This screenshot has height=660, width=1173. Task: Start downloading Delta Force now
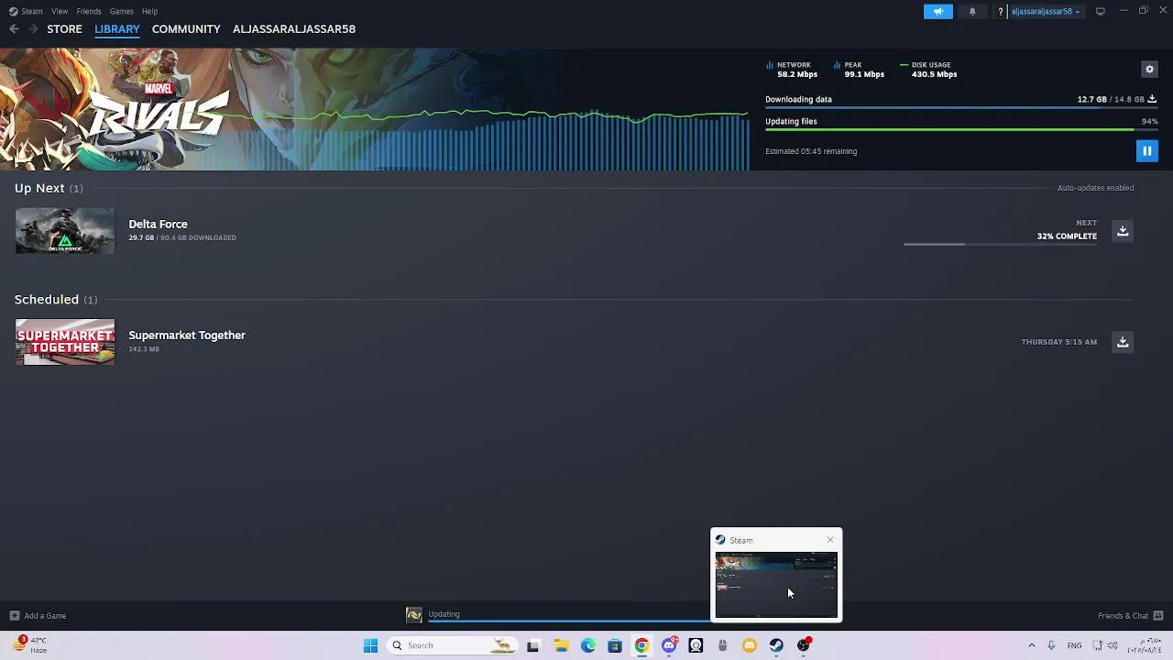point(1123,230)
